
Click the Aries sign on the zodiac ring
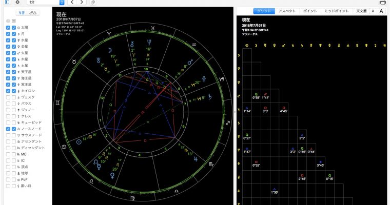109,34
